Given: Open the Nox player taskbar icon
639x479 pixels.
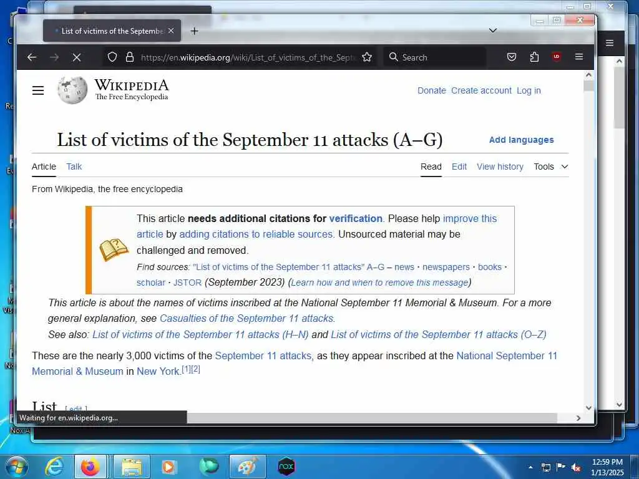Looking at the screenshot, I should coord(286,467).
